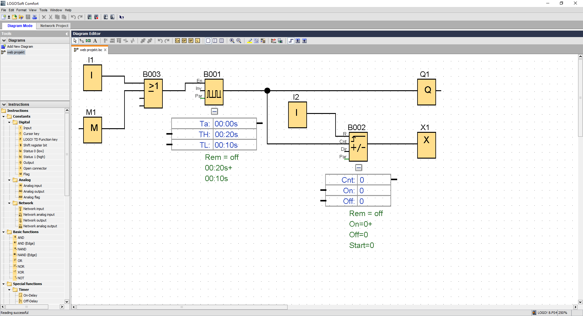Open the Tools menu

(x=43, y=10)
